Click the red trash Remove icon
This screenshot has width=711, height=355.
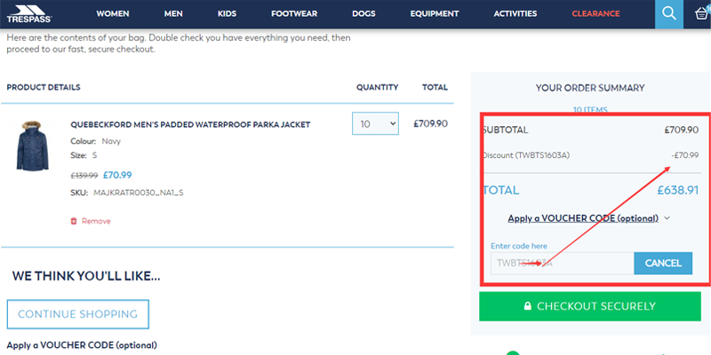(x=74, y=221)
